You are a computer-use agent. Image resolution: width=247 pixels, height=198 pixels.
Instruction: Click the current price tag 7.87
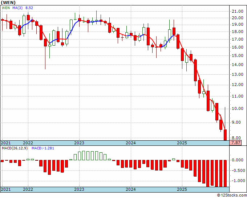235,143
